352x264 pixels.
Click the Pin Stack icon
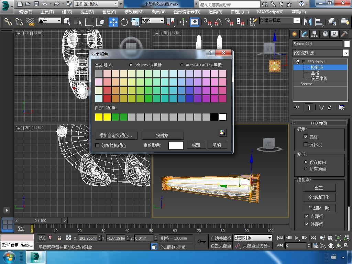(x=297, y=108)
